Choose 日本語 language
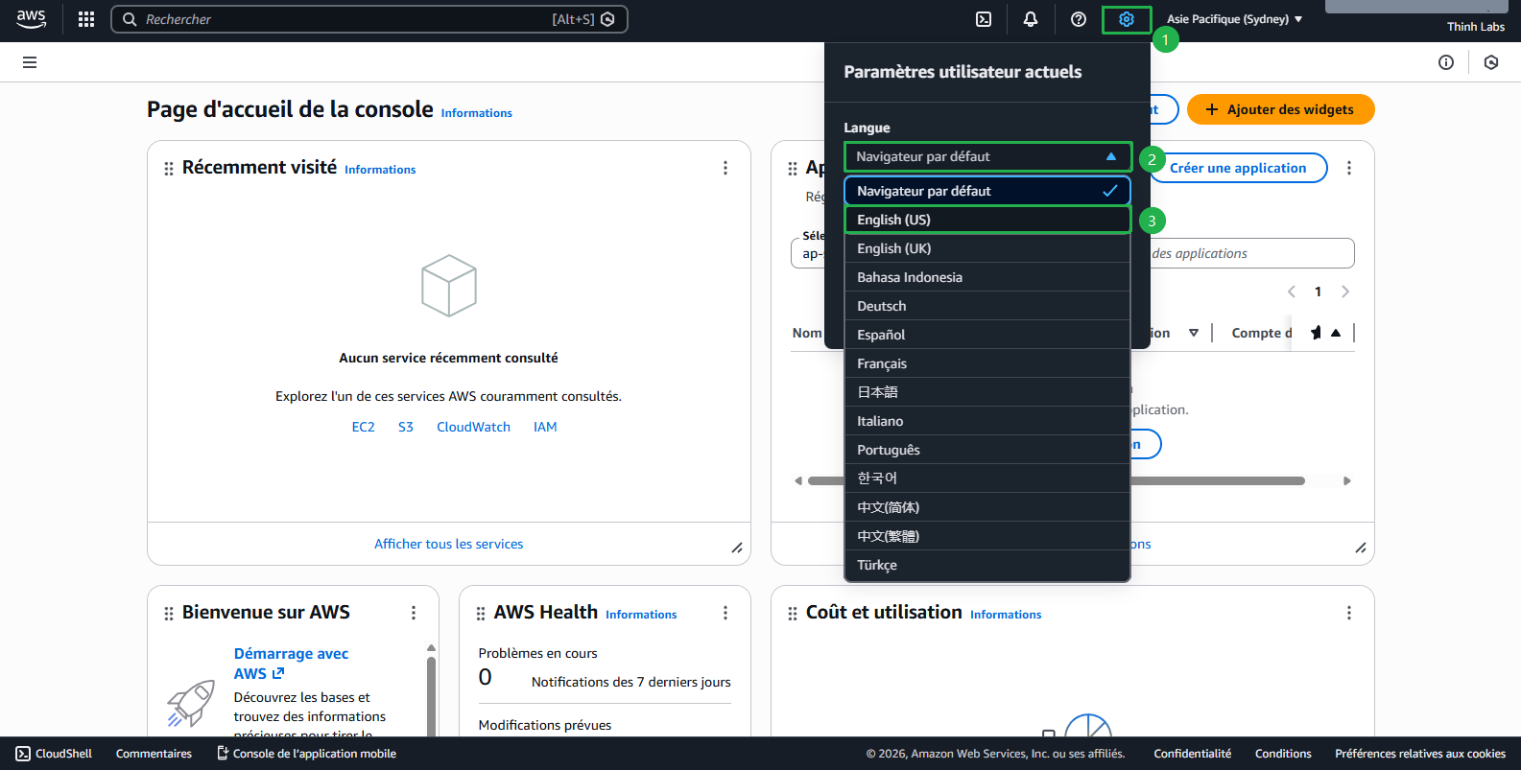This screenshot has height=770, width=1521. (x=987, y=392)
